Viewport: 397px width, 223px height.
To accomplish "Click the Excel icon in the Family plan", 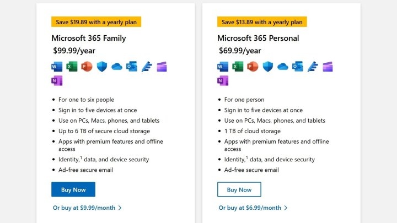I will (x=72, y=67).
